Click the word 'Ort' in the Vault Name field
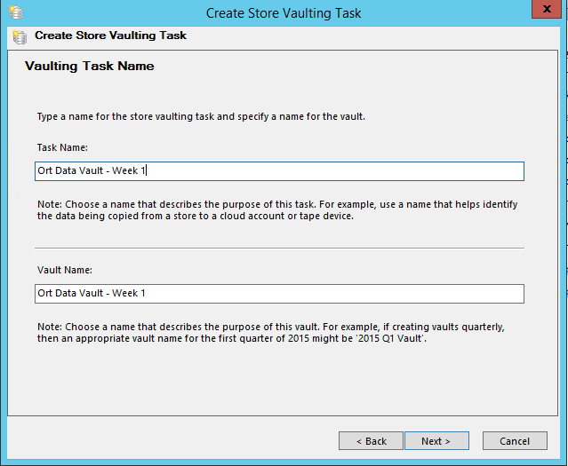Screen dimensions: 568x466 (44, 293)
